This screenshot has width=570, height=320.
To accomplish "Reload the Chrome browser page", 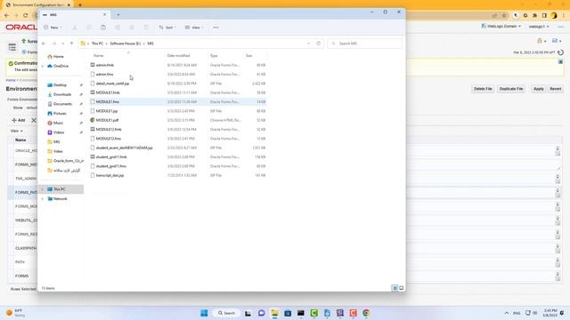I will click(x=26, y=16).
